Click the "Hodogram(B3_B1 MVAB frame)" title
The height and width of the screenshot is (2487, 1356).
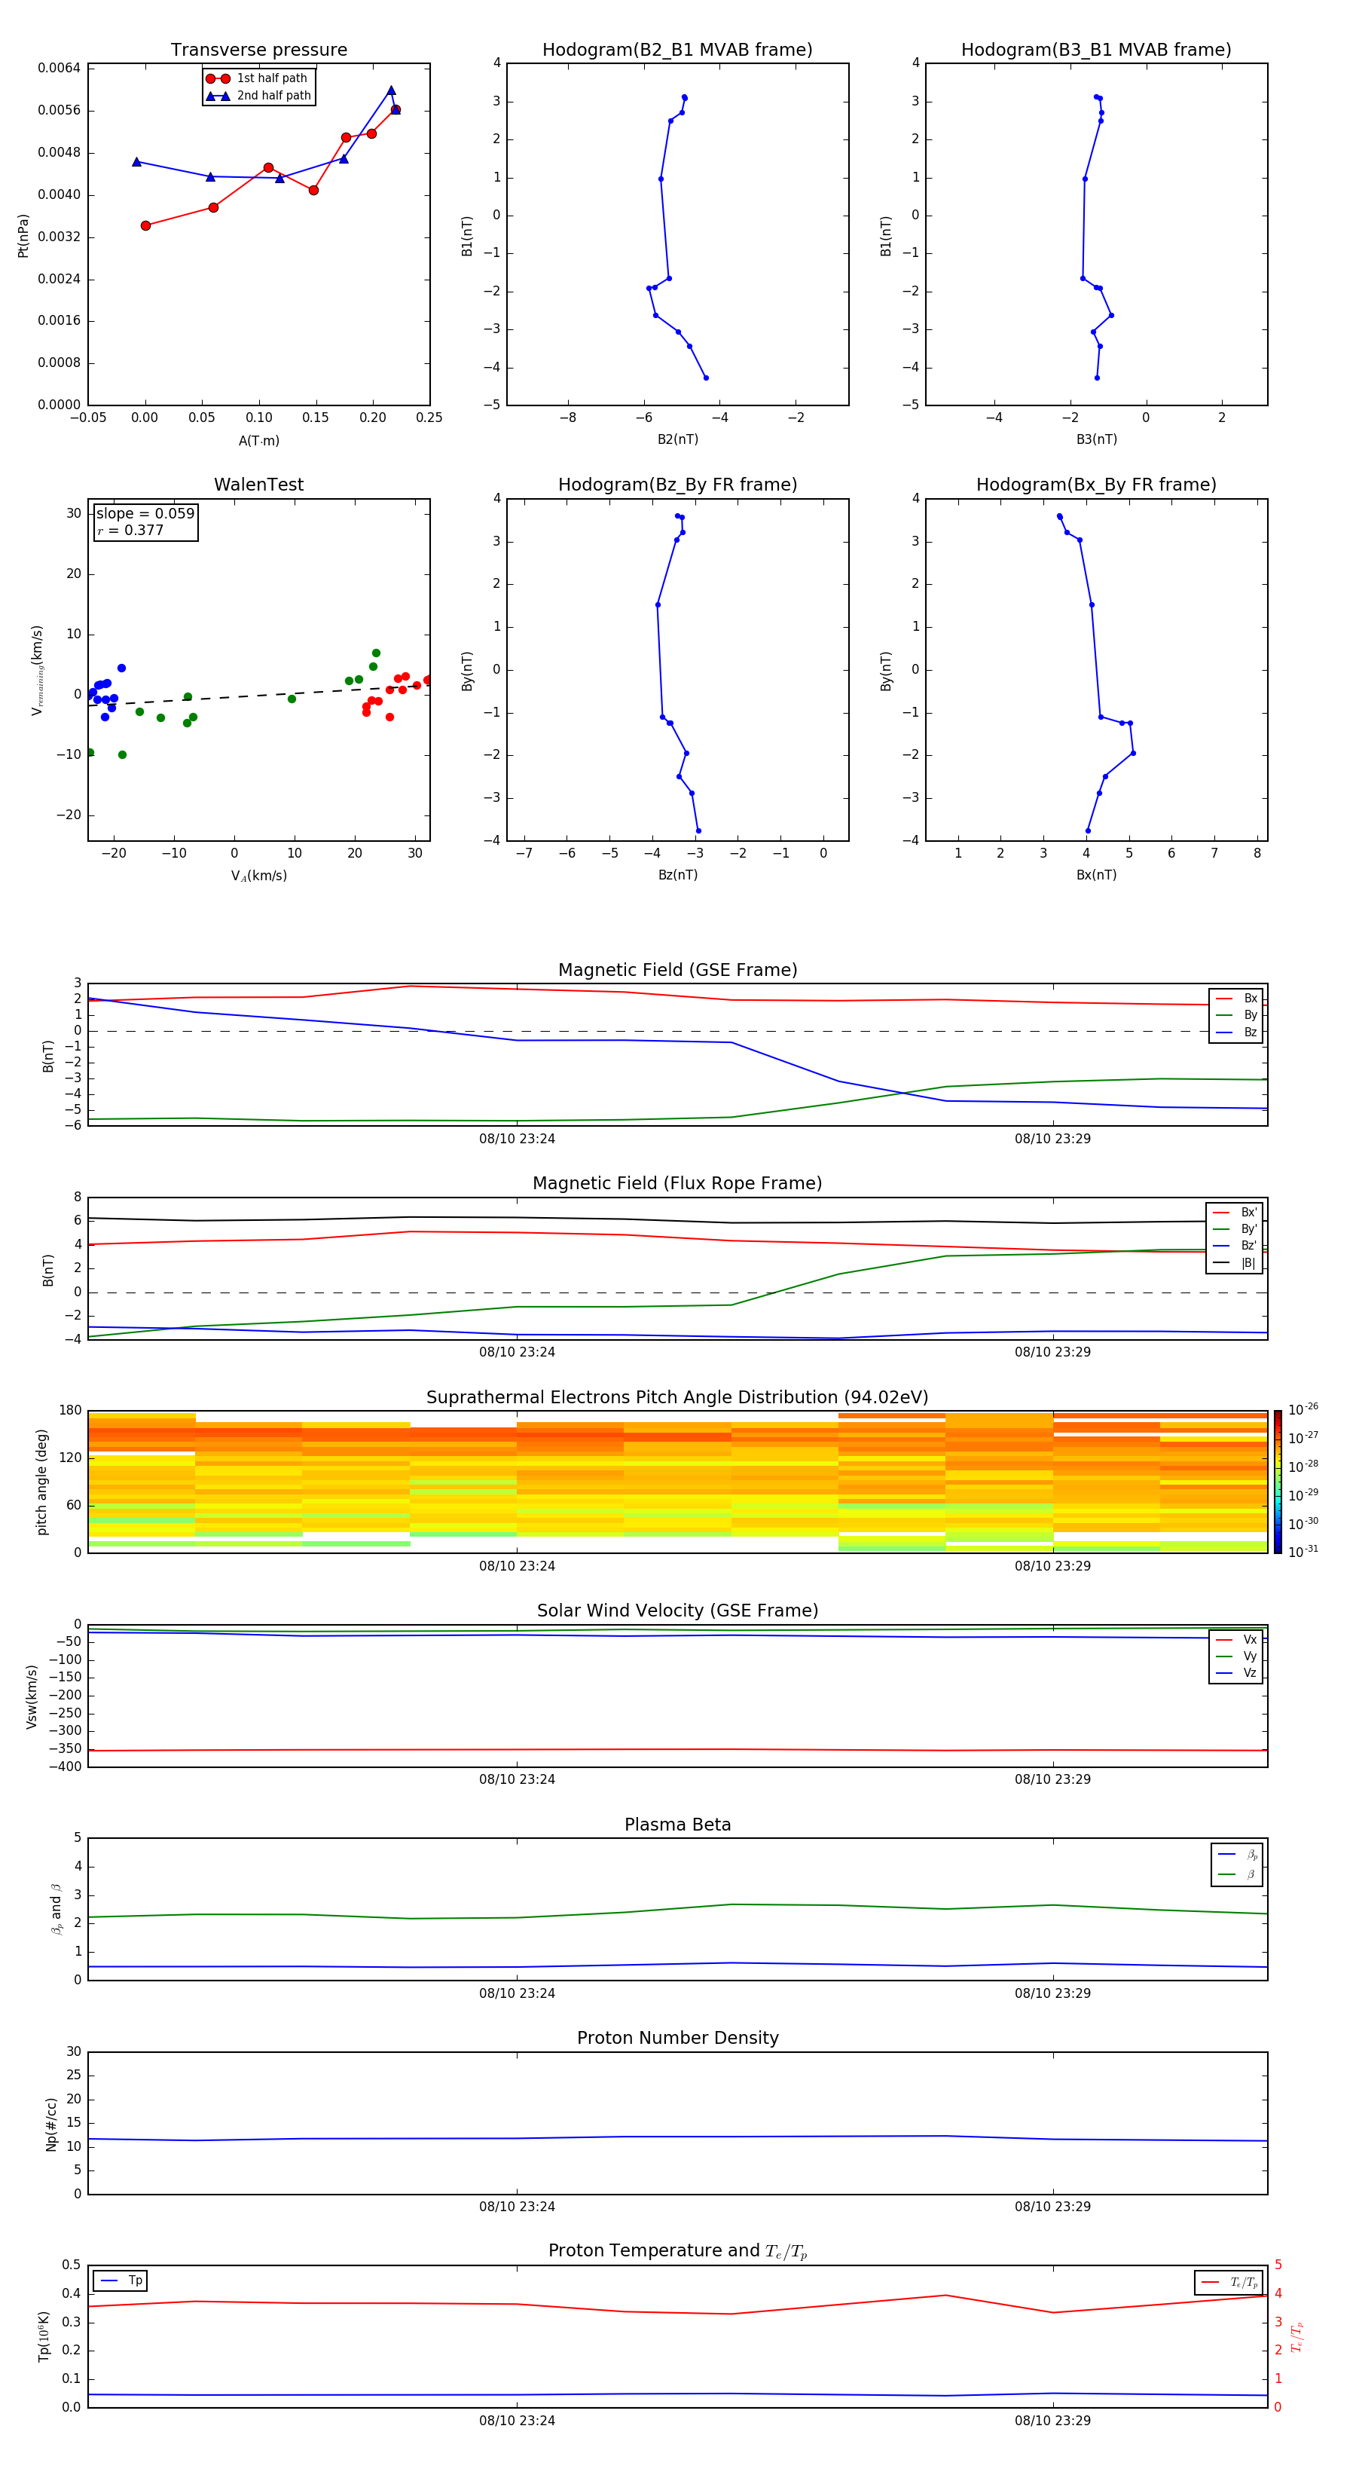tap(1096, 49)
